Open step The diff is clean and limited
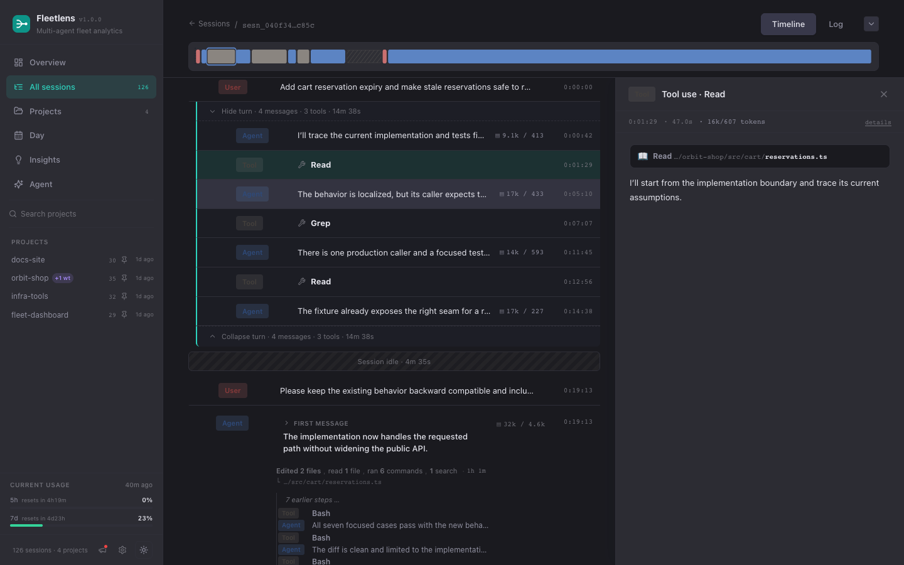This screenshot has width=904, height=565. 399,550
